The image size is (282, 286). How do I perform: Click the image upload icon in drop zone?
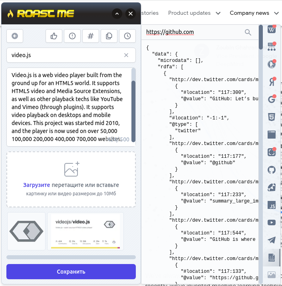71,169
